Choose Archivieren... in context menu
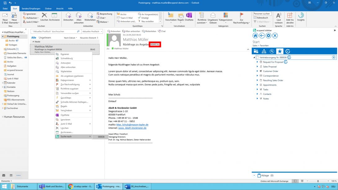Image resolution: width=338 pixels, height=190 pixels. [73, 132]
